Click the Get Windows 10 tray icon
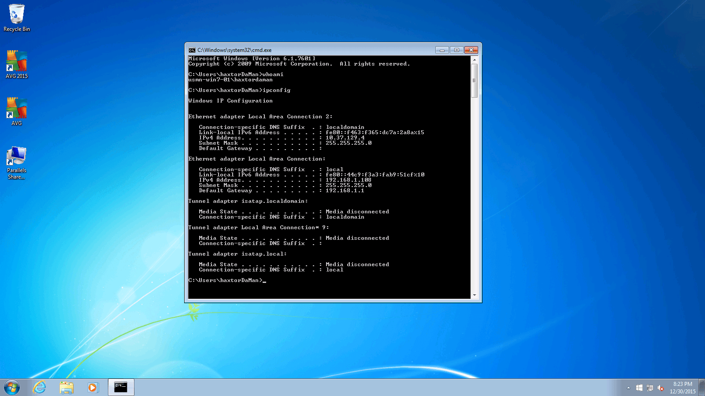Screen dimensions: 705x396 coord(639,388)
